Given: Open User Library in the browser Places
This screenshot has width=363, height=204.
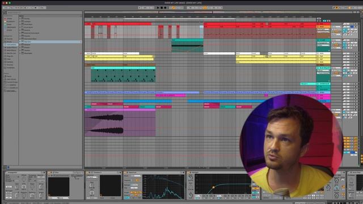Looking at the screenshot, I should (x=11, y=79).
